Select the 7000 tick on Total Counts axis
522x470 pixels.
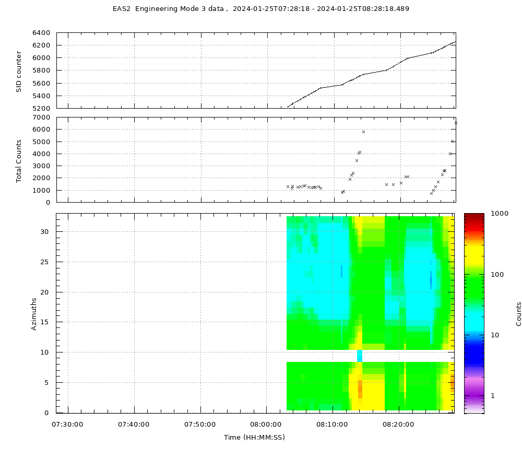(x=41, y=118)
